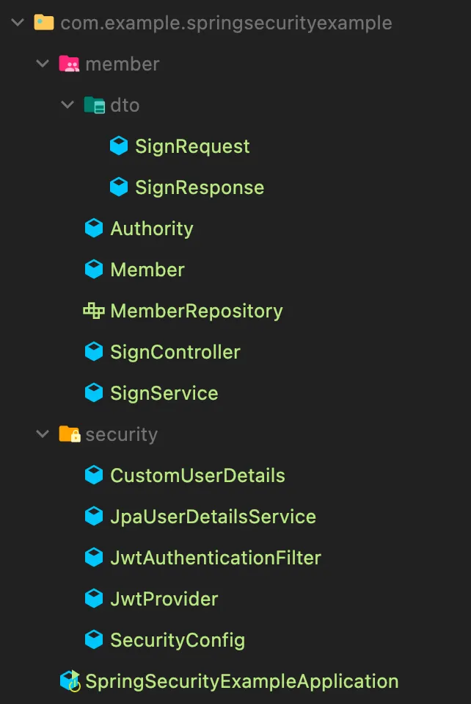Image resolution: width=471 pixels, height=704 pixels.
Task: Click the JwtProvider class icon
Action: pyautogui.click(x=94, y=599)
